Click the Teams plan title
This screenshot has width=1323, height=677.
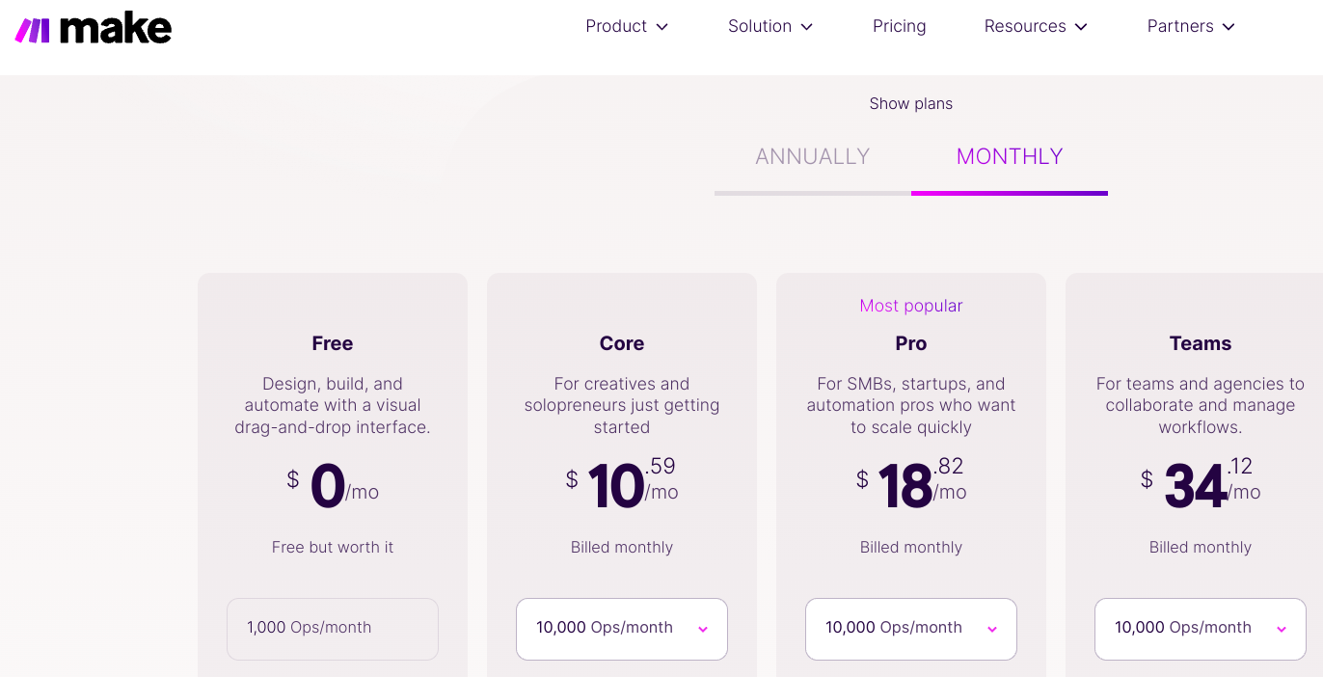1201,343
